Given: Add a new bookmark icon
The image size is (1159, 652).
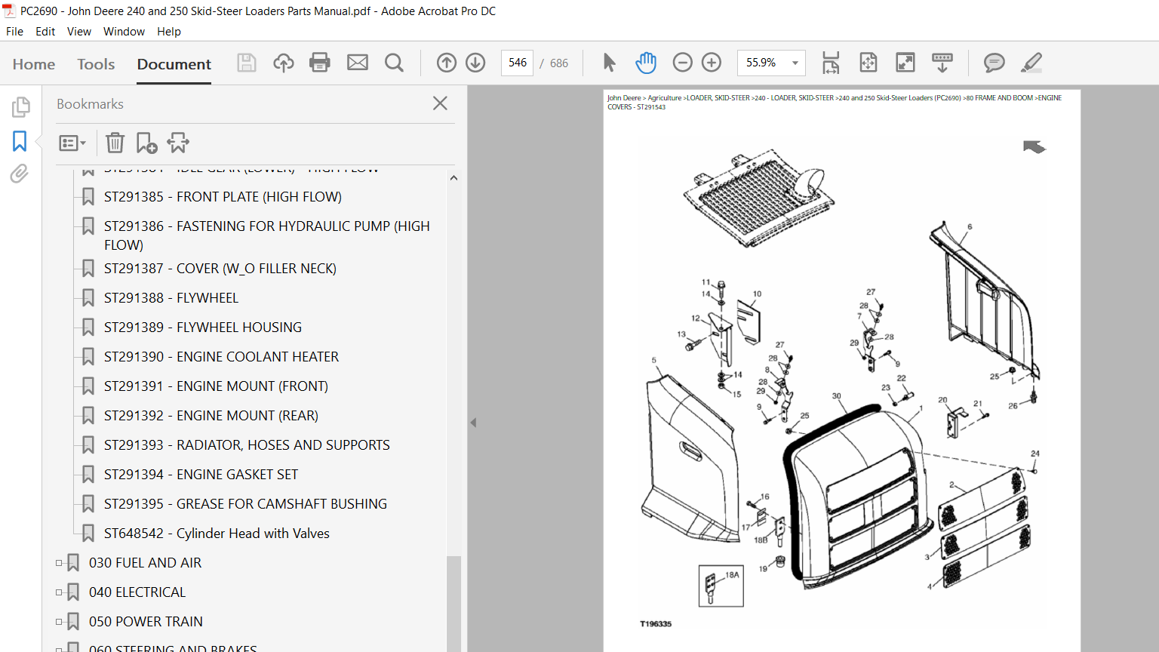Looking at the screenshot, I should 146,143.
